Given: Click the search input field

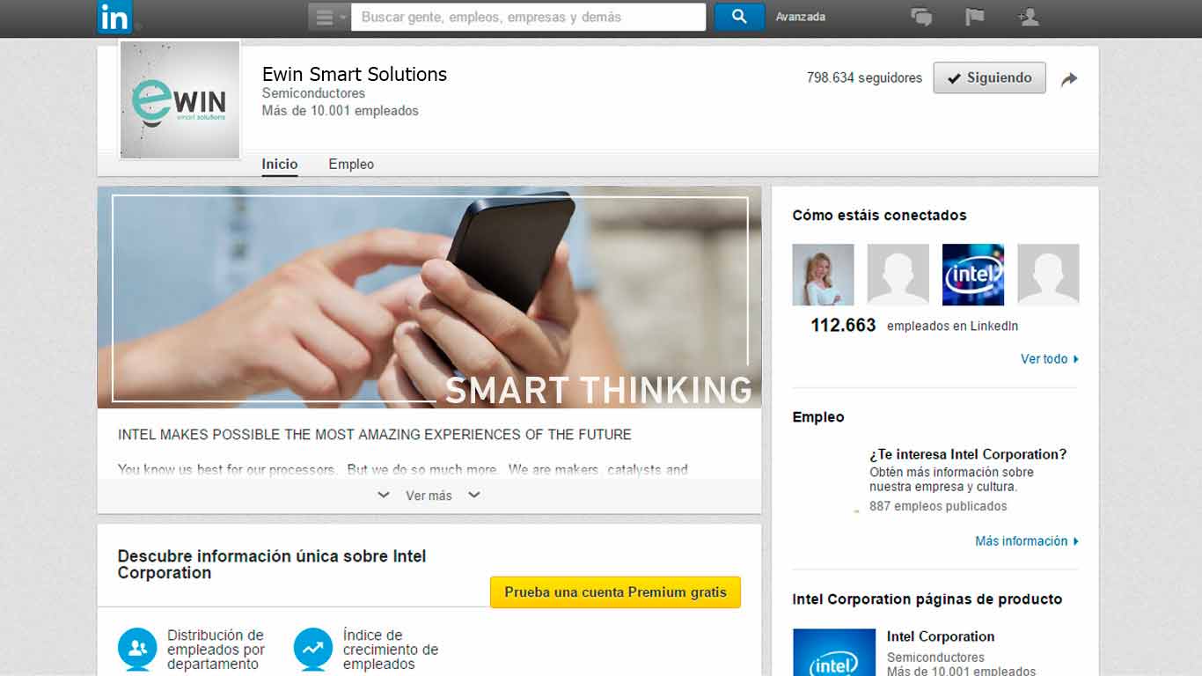Looking at the screenshot, I should click(x=528, y=17).
